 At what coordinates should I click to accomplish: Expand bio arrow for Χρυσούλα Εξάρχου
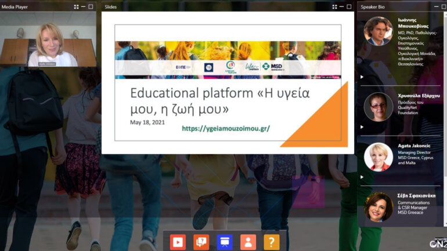pos(362,127)
